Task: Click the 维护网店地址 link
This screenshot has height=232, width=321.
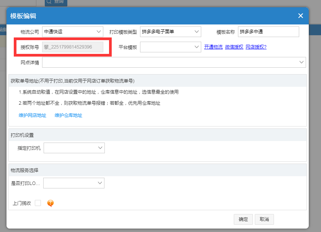Action: click(x=33, y=115)
